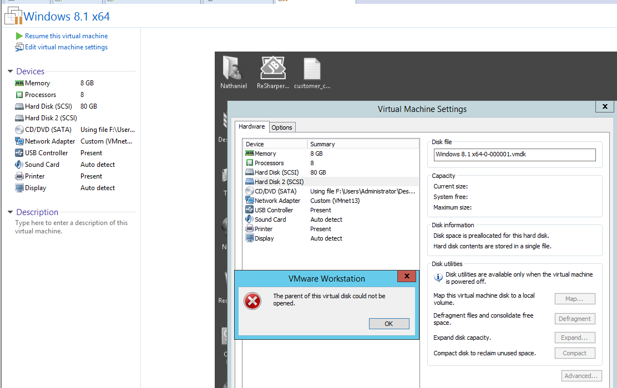Close the Virtual Machine Settings window
617x388 pixels.
tap(605, 106)
